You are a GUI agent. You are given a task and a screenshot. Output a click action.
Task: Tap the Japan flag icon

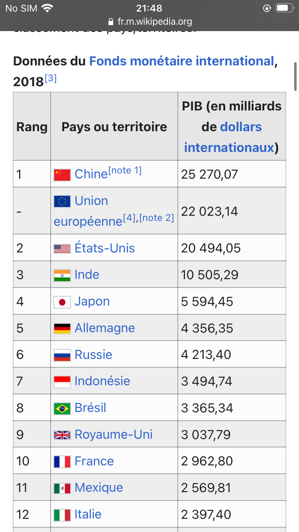pos(62,302)
